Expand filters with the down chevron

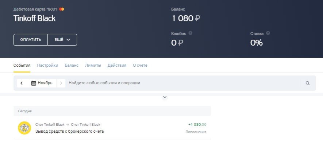[x=165, y=97]
